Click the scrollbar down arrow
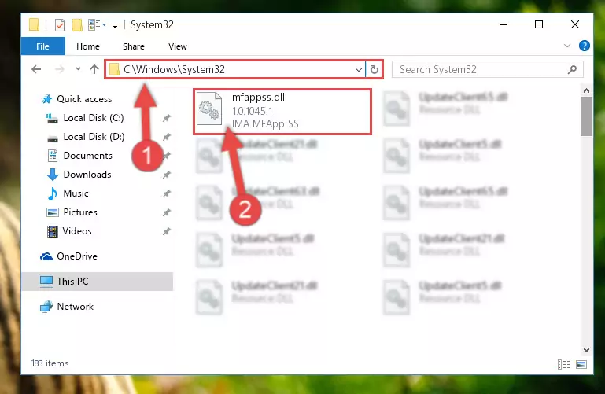605x394 pixels. [x=586, y=350]
